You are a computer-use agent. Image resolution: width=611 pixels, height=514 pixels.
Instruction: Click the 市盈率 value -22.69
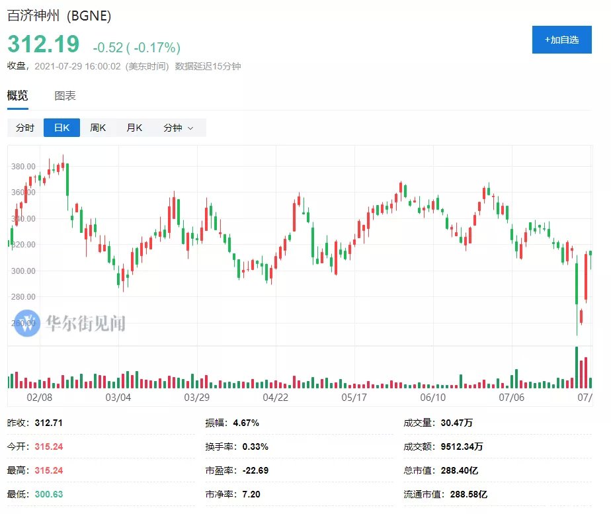[255, 470]
